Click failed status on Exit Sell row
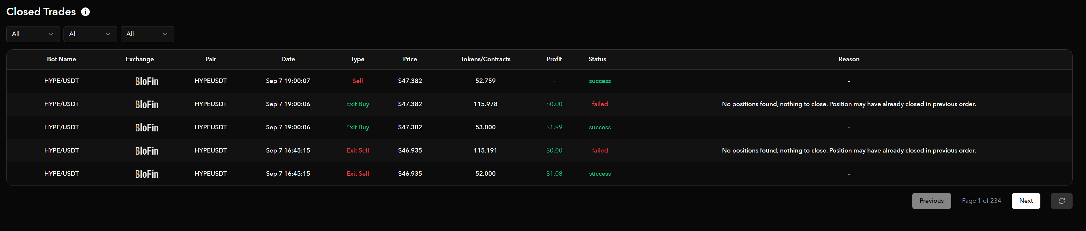The height and width of the screenshot is (231, 1086). (599, 150)
